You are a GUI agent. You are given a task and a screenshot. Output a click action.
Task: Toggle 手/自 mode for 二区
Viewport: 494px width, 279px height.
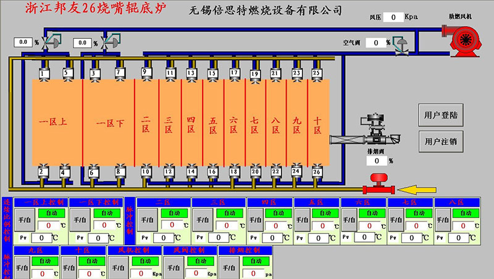coord(146,219)
